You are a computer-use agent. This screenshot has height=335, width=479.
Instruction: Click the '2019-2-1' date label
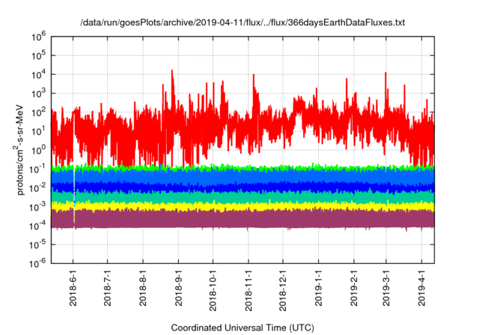(x=354, y=287)
